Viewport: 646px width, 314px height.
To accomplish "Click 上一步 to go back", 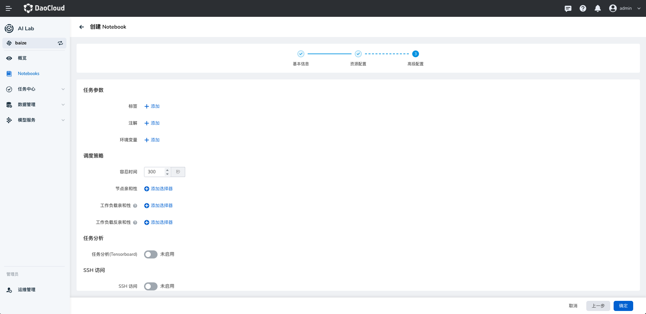I will 598,306.
